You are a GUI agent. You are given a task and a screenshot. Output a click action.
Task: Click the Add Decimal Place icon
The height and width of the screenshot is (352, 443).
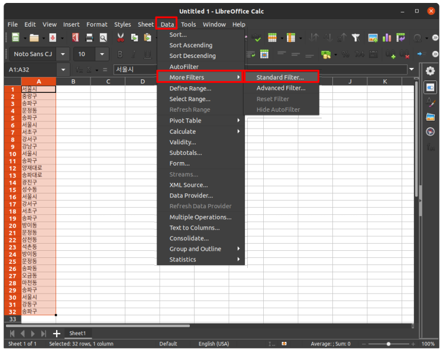point(391,54)
